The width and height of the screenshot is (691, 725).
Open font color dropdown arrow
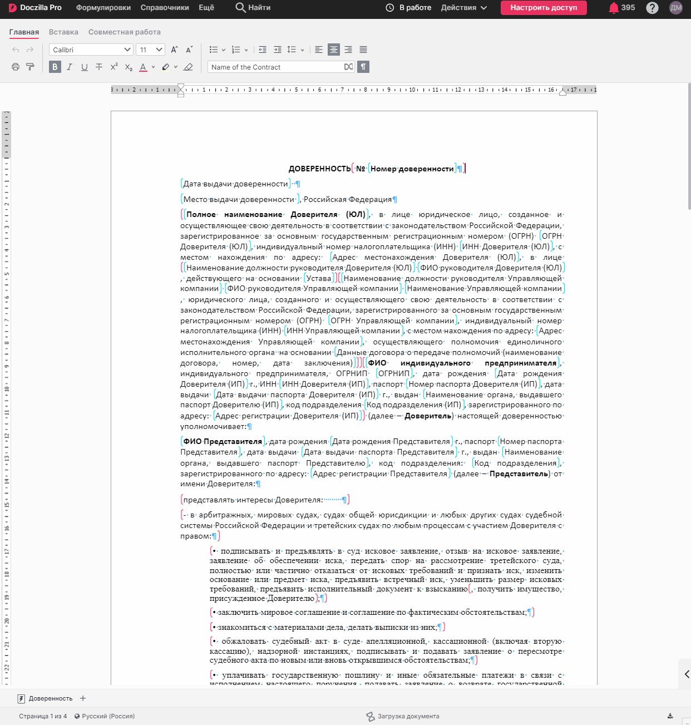tap(153, 67)
